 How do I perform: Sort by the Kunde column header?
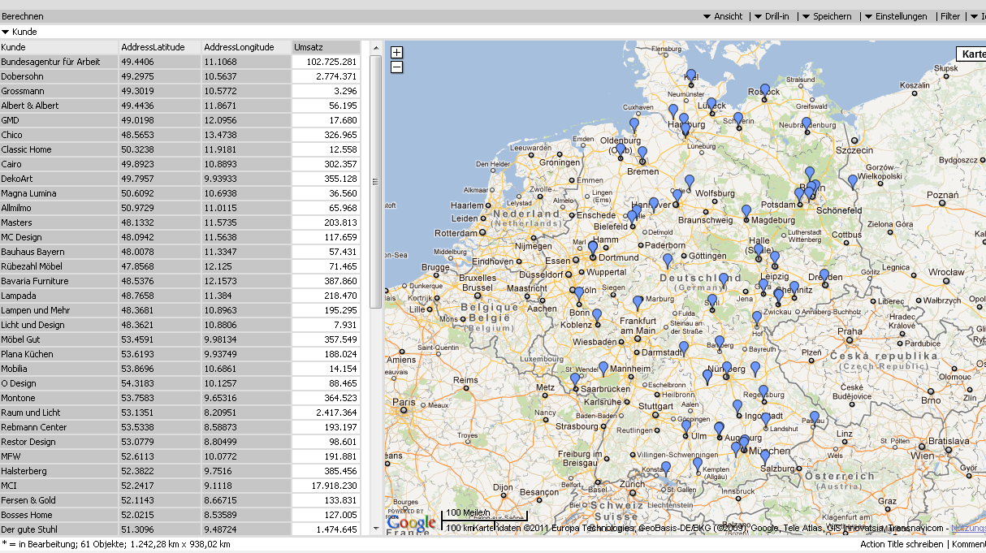[x=59, y=47]
